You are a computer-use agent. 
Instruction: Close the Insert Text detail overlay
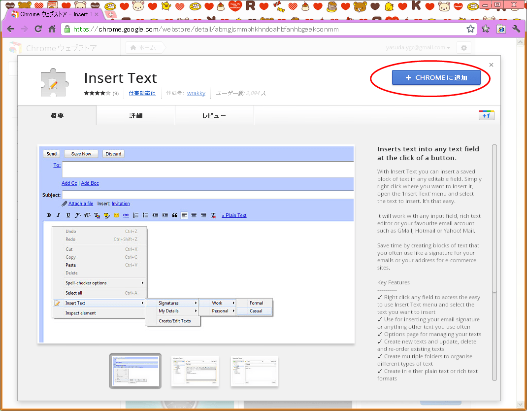pos(491,65)
